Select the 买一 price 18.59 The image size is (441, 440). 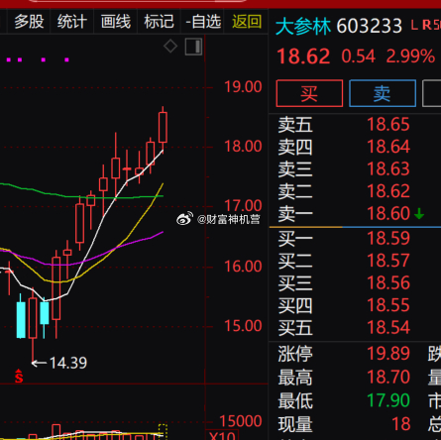pos(388,238)
